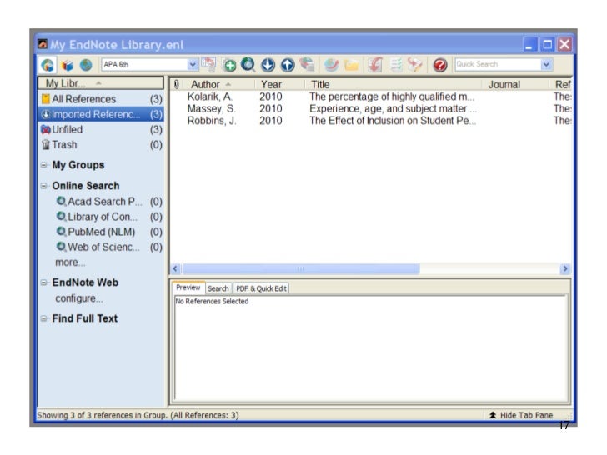
Task: Select Web of Scienc... online search
Action: [109, 247]
